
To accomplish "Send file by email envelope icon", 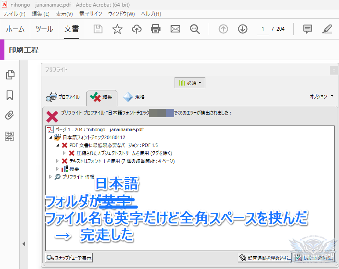I will (175, 29).
